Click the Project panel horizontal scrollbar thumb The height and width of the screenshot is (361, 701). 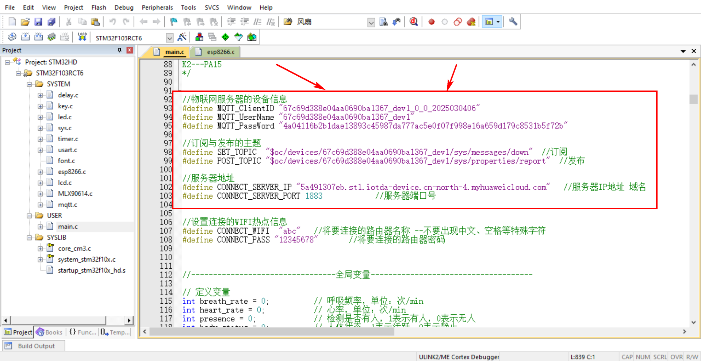58,320
